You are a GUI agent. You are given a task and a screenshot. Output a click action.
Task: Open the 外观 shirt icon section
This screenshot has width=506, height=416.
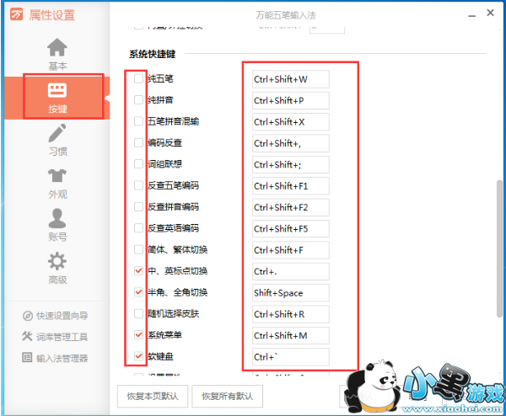(57, 183)
